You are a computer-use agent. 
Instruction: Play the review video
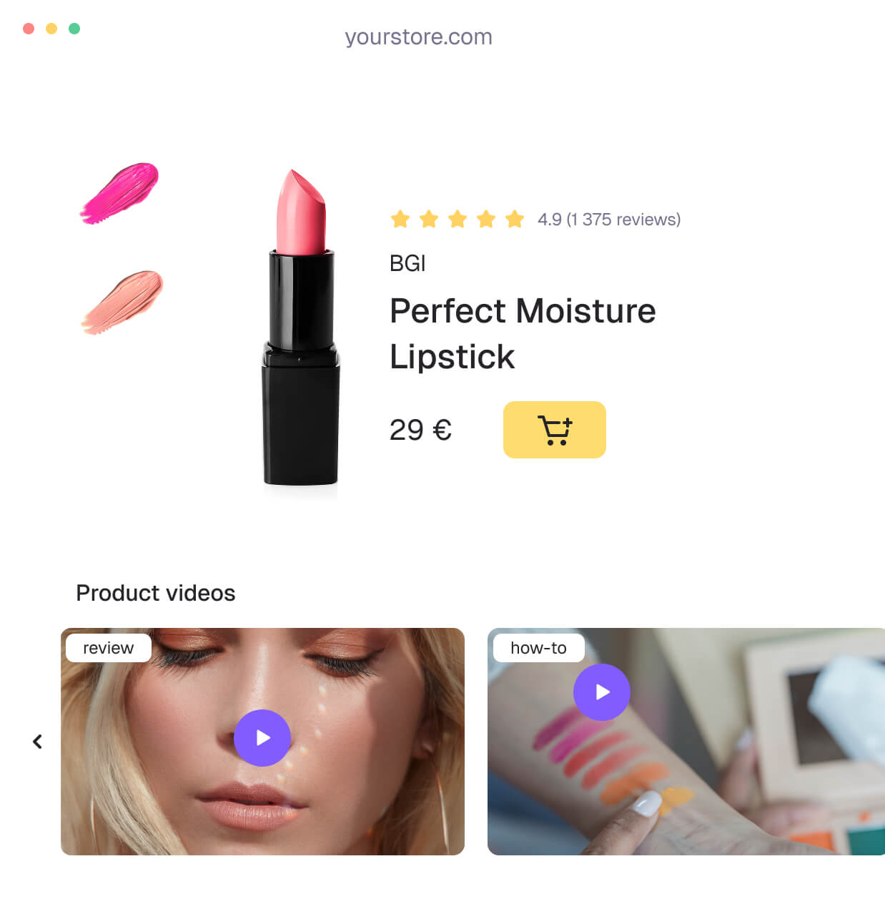click(262, 738)
